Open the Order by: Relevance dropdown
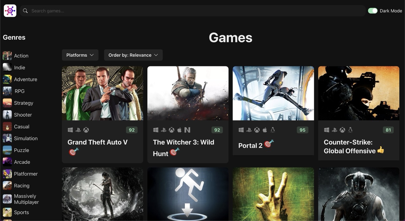The image size is (405, 221). click(133, 55)
